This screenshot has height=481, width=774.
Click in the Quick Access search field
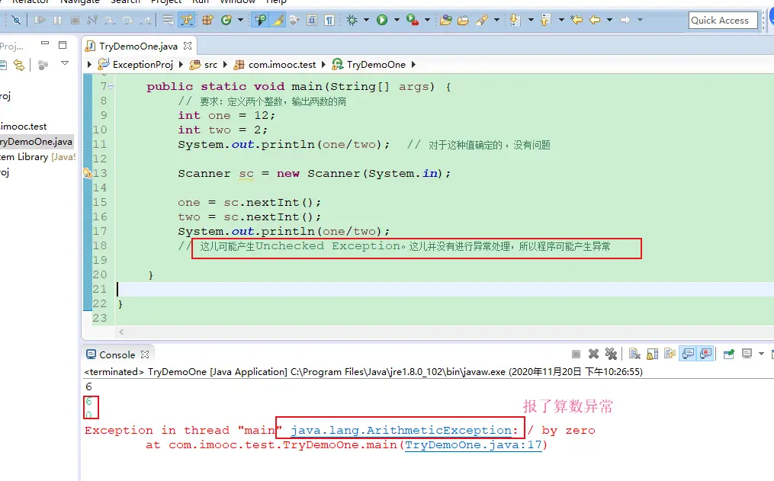click(x=722, y=21)
